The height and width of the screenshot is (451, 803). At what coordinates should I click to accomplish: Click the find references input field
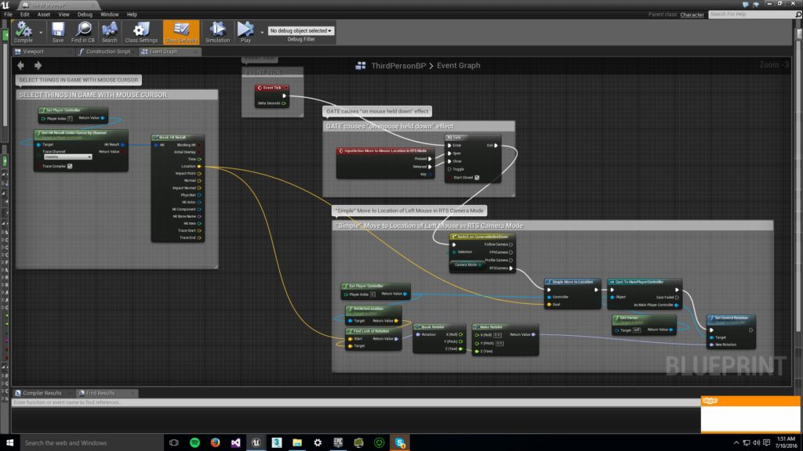[x=355, y=403]
